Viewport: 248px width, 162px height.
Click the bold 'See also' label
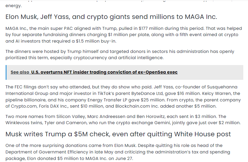(20, 72)
